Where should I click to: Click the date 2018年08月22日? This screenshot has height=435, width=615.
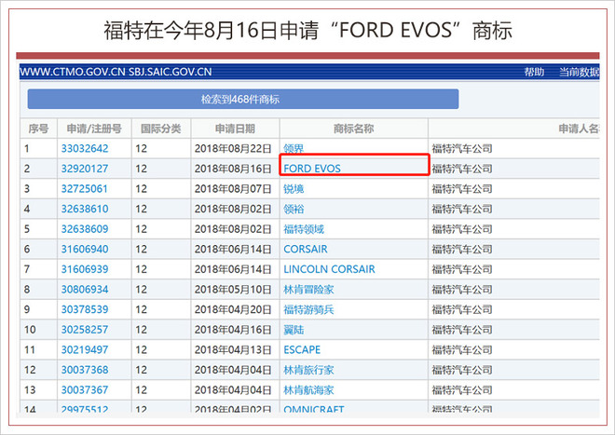pos(233,149)
